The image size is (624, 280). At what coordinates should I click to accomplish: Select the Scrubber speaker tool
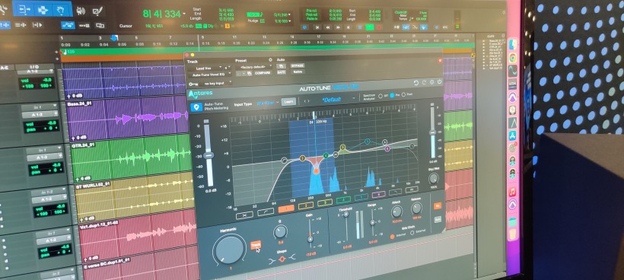(x=81, y=11)
